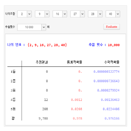Click the 5등 row label
This screenshot has height=131, width=131.
coord(13,109)
